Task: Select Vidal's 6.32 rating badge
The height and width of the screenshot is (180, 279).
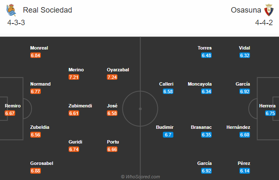Action: coord(244,55)
